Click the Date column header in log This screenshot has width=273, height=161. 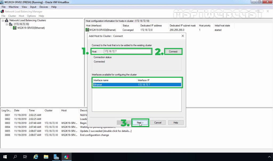click(x=20, y=111)
